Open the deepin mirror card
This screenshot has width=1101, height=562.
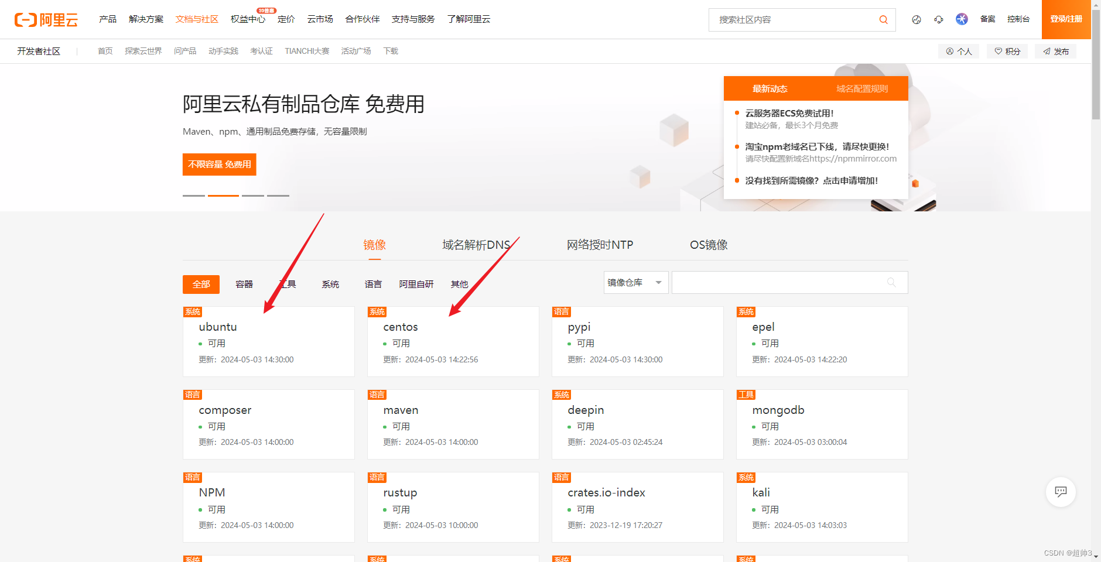[x=638, y=424]
